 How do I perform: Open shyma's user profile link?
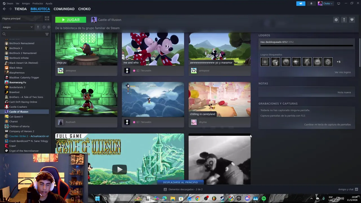click(203, 122)
